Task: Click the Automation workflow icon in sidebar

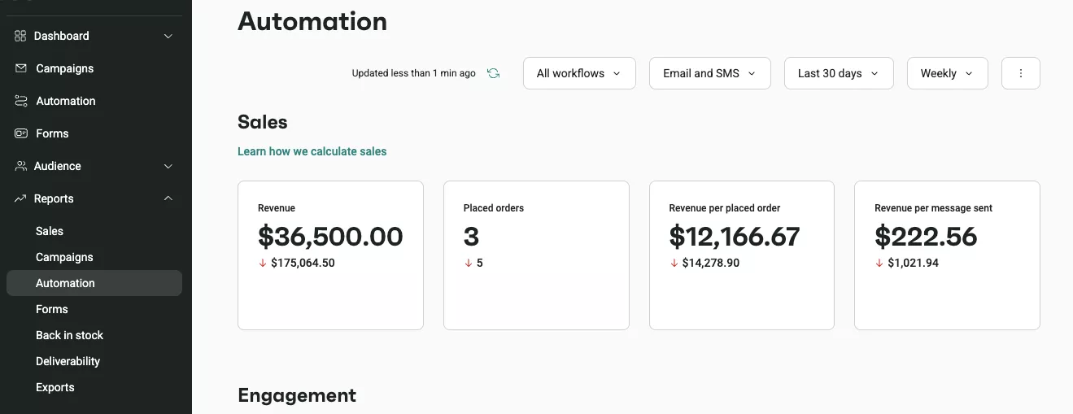Action: coord(21,101)
